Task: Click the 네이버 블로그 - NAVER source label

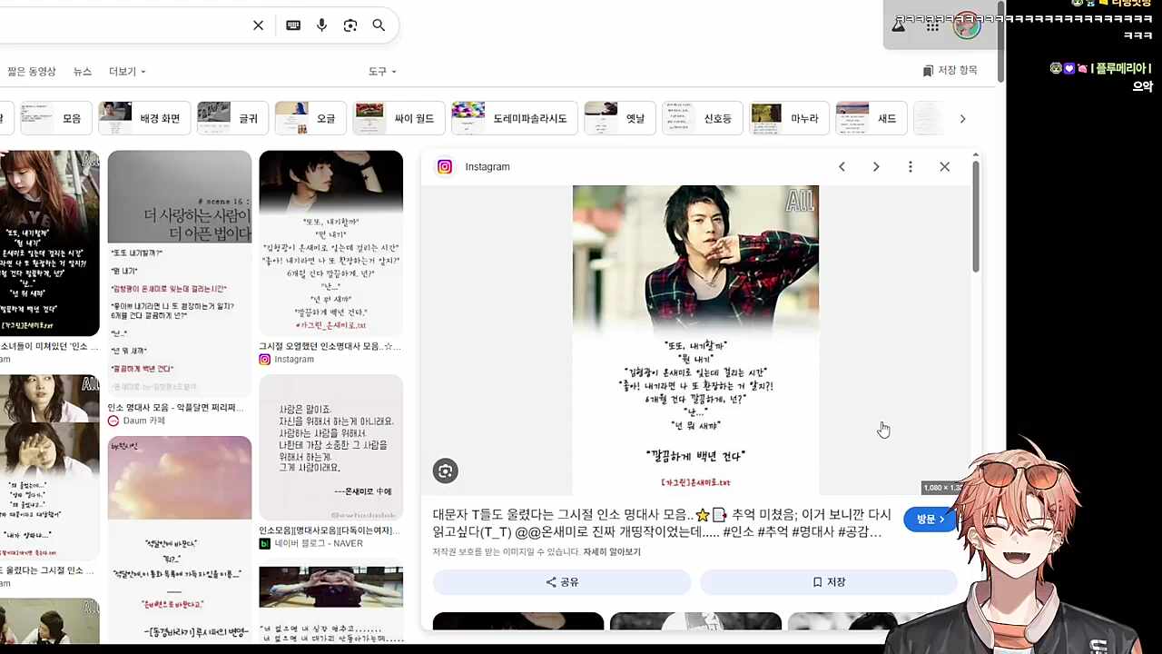Action: pyautogui.click(x=310, y=543)
